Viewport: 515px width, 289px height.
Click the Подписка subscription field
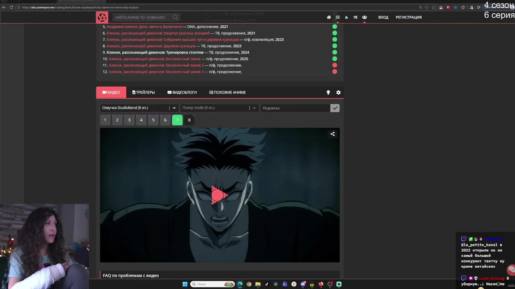295,108
